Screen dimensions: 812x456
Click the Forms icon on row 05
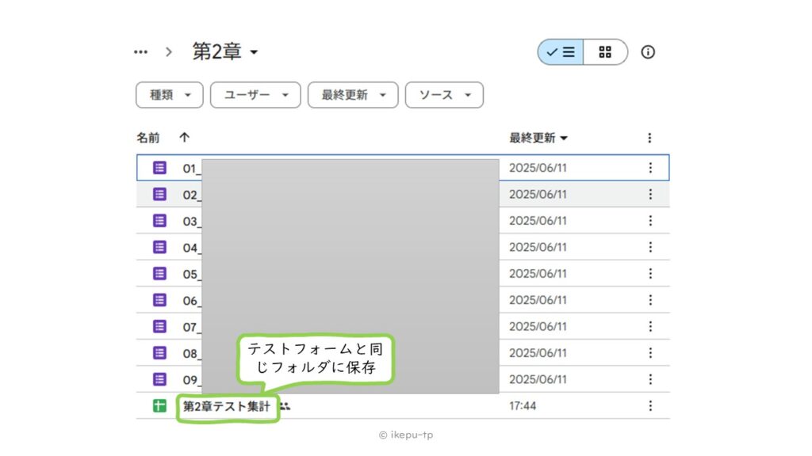click(x=159, y=273)
